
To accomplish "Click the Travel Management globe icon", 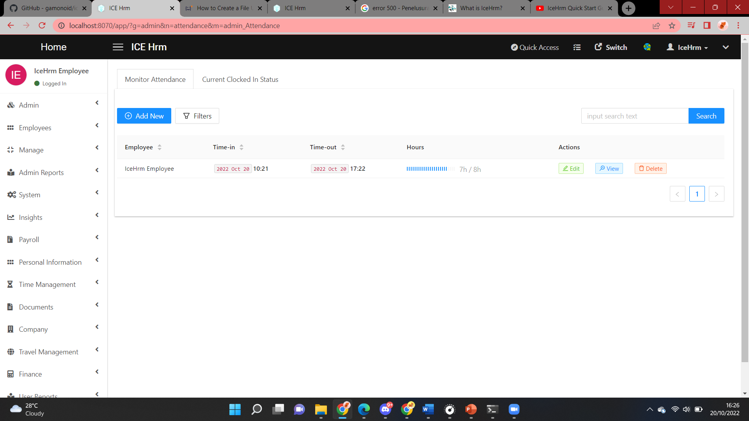I will (11, 352).
